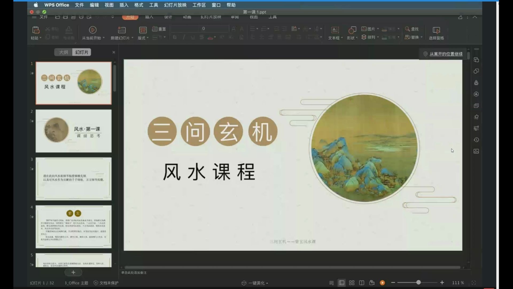The width and height of the screenshot is (513, 289).
Task: Click the open folder icon in quick toolbar
Action: point(57,17)
